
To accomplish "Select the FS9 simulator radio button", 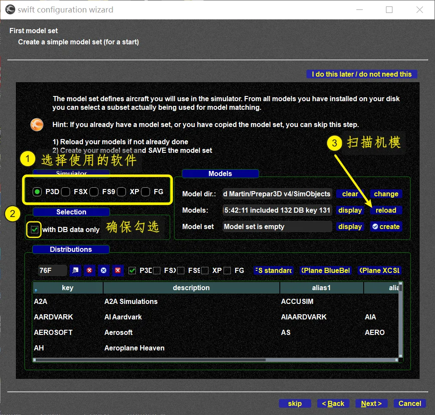I will tap(94, 192).
